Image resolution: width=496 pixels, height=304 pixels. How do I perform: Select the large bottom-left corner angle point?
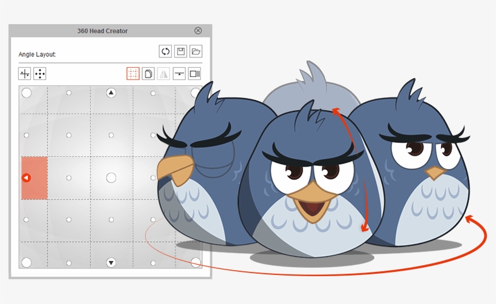pyautogui.click(x=26, y=262)
